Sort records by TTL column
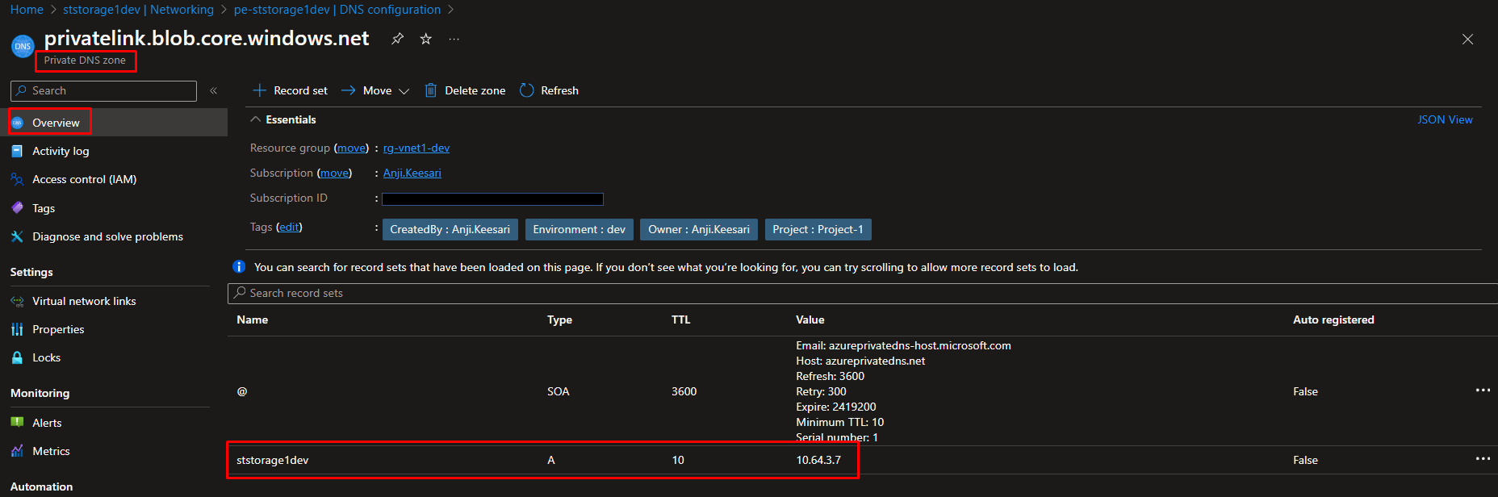Screen dimensions: 1498x497 (x=681, y=319)
